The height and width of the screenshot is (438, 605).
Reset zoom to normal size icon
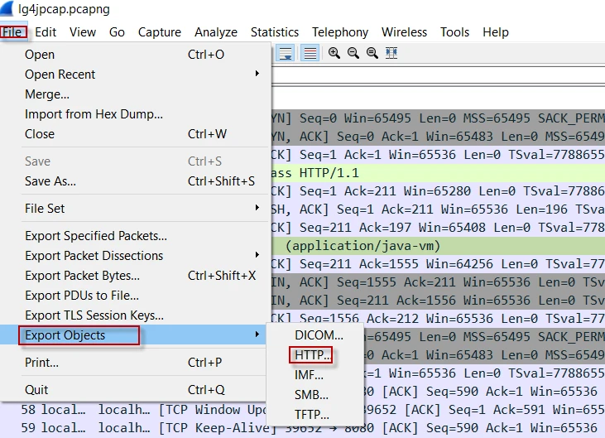pyautogui.click(x=372, y=53)
